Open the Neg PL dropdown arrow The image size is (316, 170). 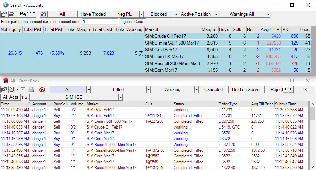click(141, 14)
